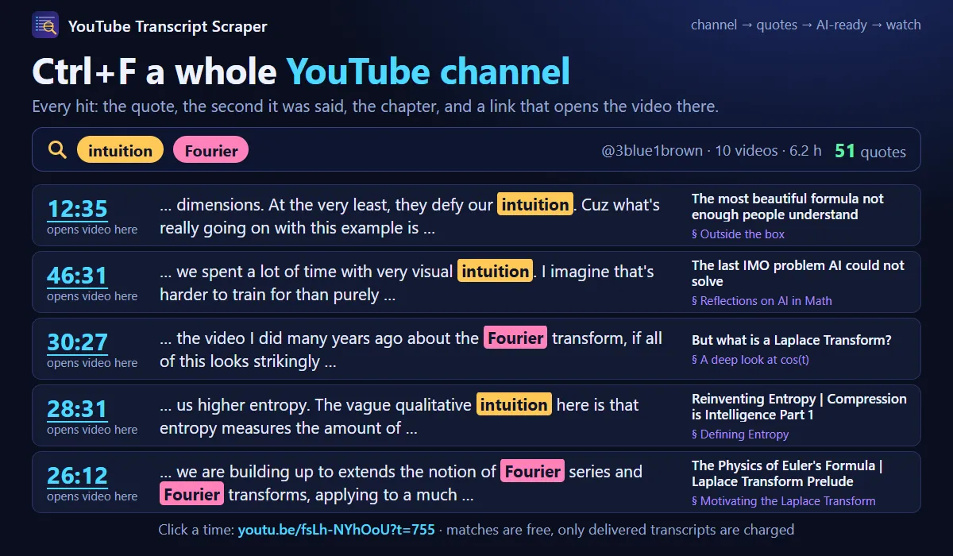Click title "The Physics of Euler's Formula | Laplace Transform Prelude"

(787, 473)
